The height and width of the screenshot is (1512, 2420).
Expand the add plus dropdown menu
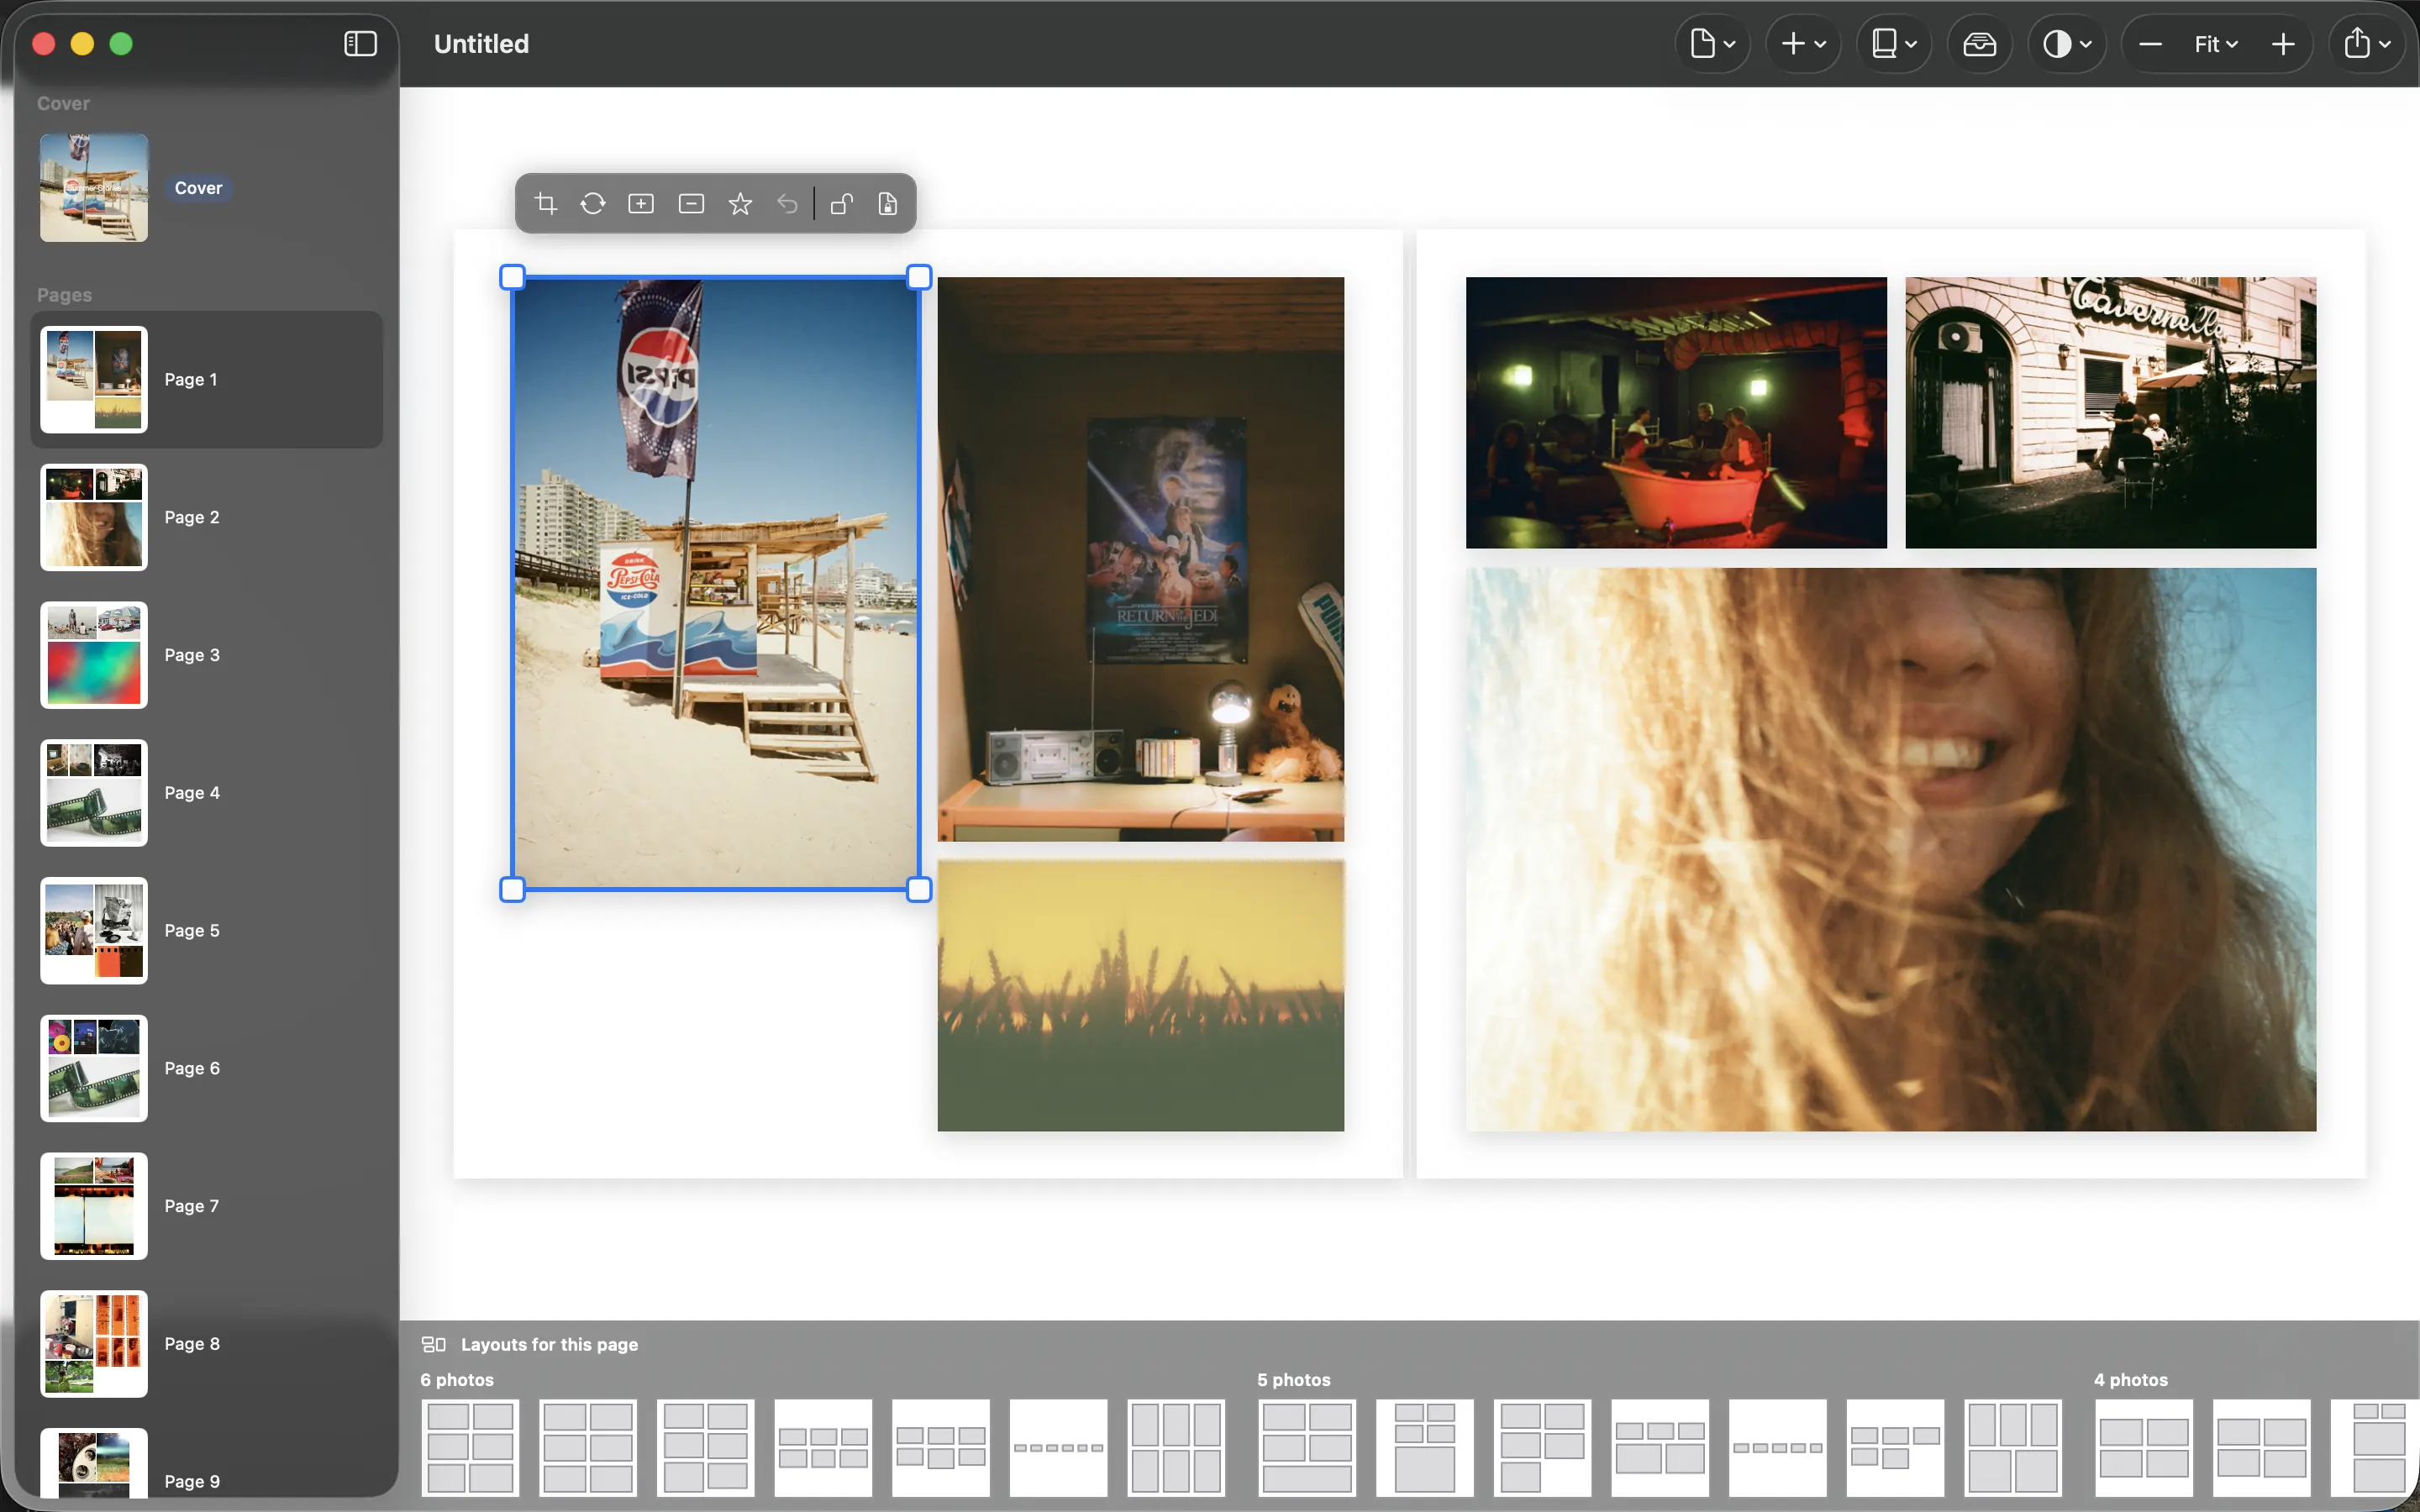point(1803,44)
